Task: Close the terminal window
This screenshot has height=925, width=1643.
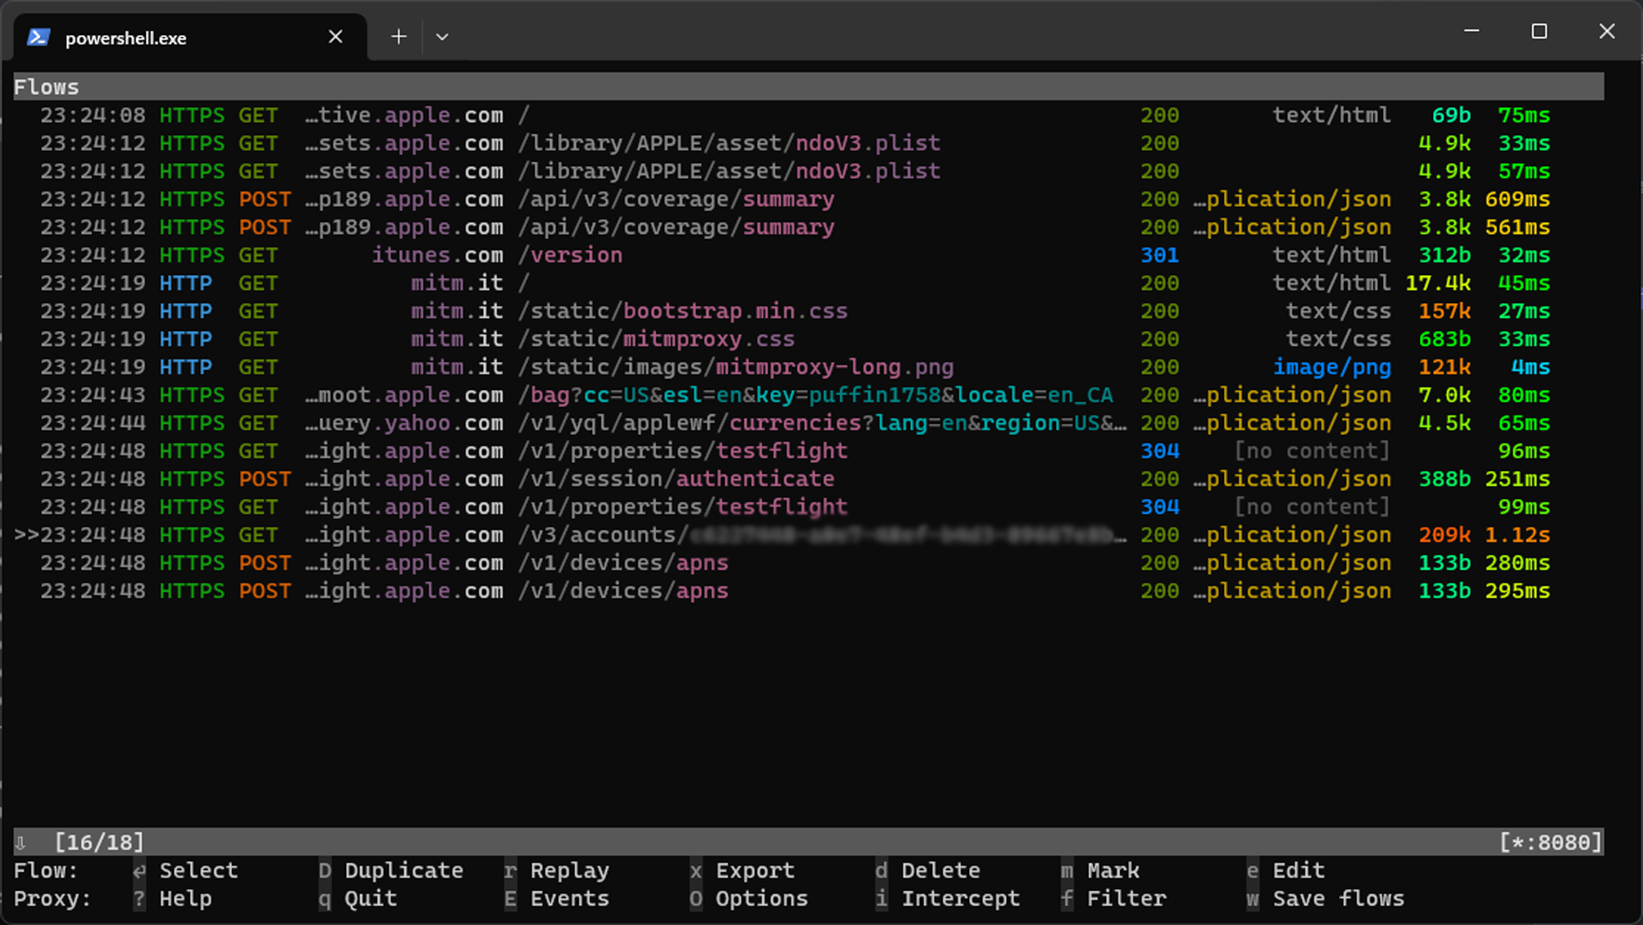Action: (1607, 32)
